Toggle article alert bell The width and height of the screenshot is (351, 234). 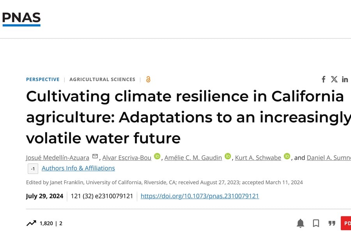300,223
